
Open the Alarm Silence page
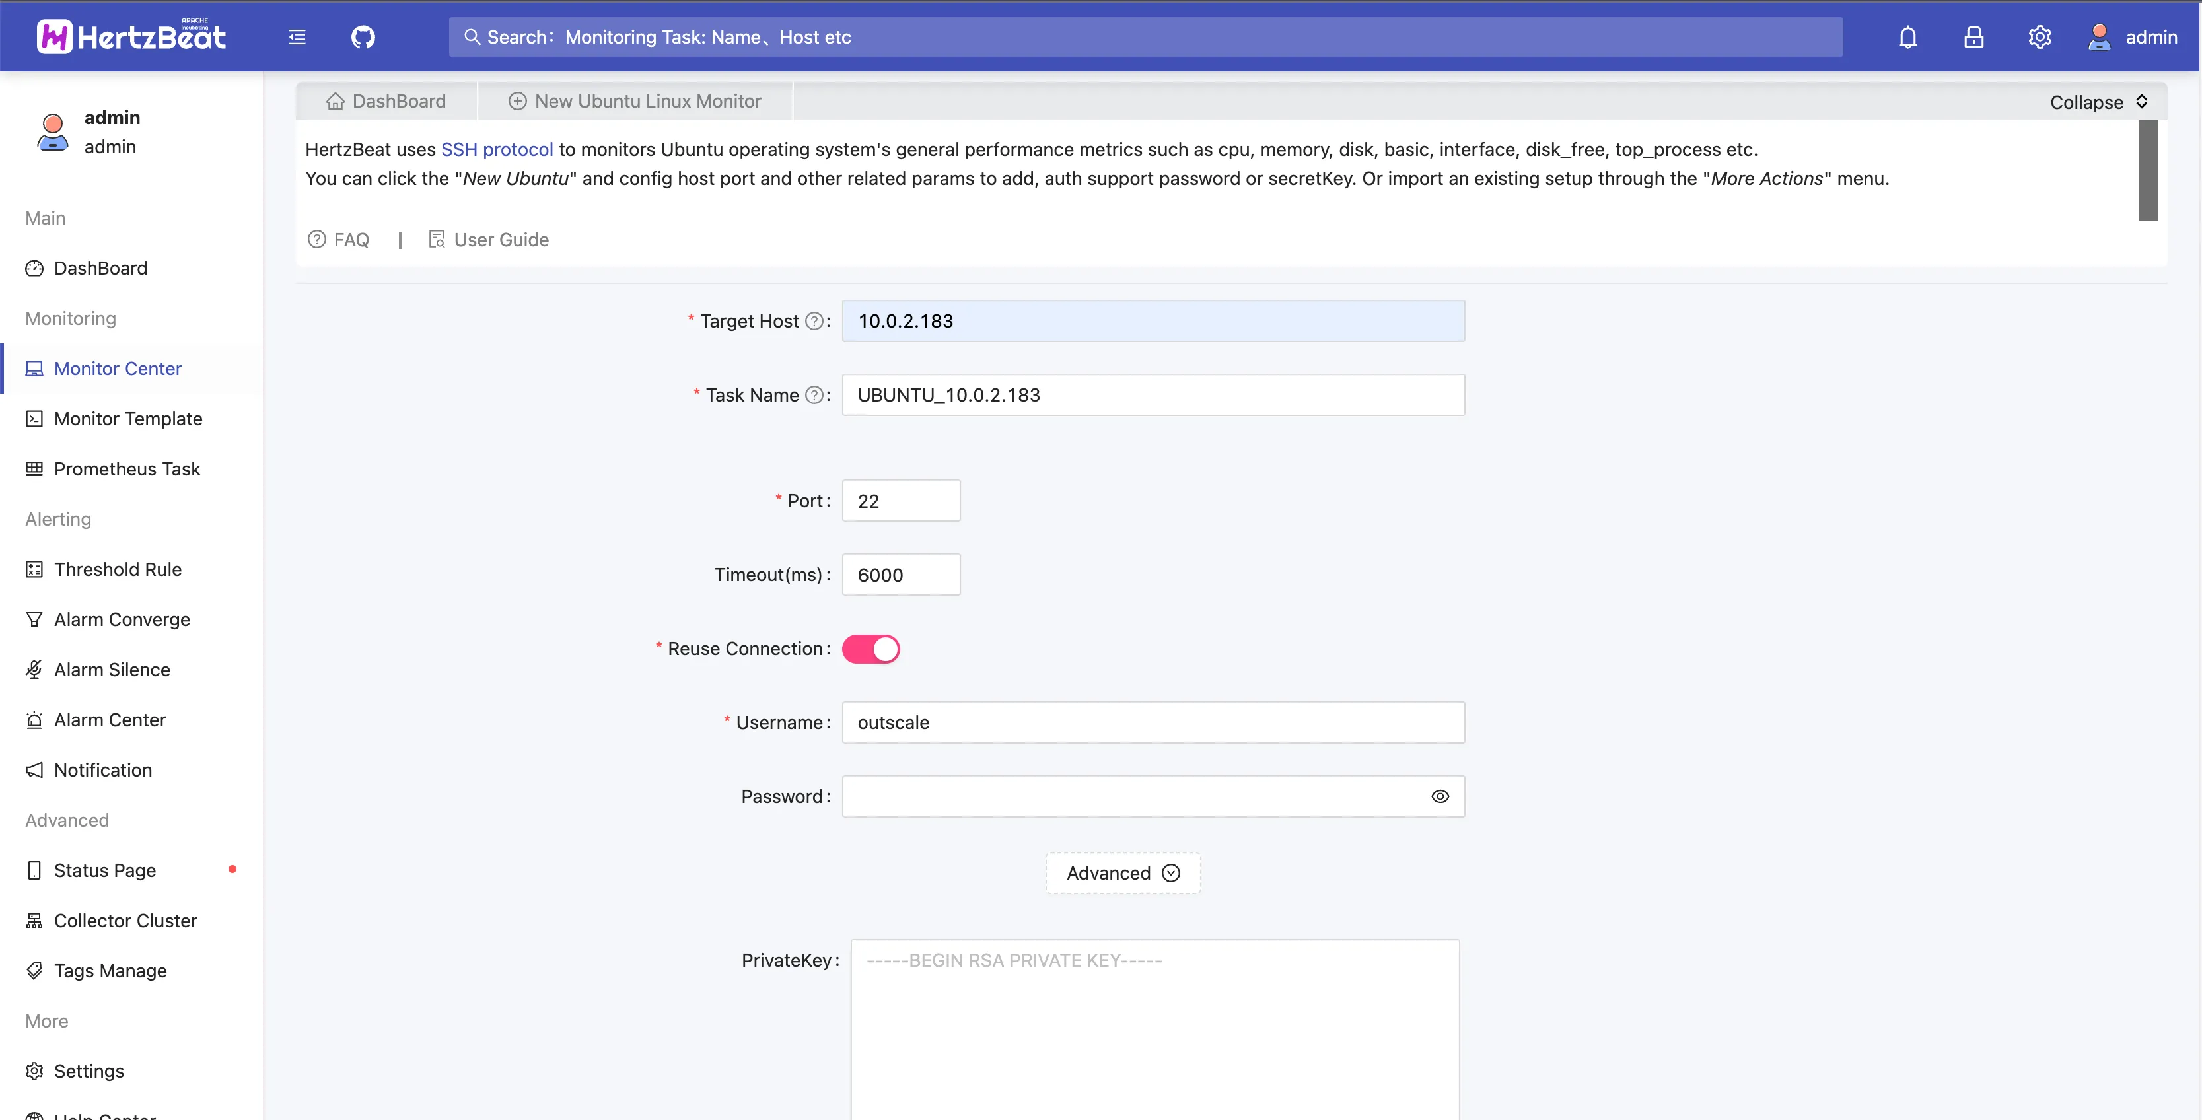[x=112, y=670]
